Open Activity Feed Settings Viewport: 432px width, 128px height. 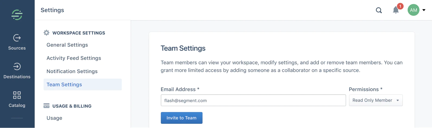(x=74, y=58)
